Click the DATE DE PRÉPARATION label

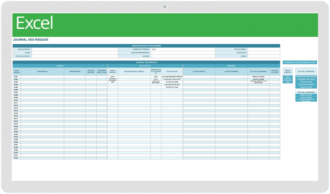[134, 53]
